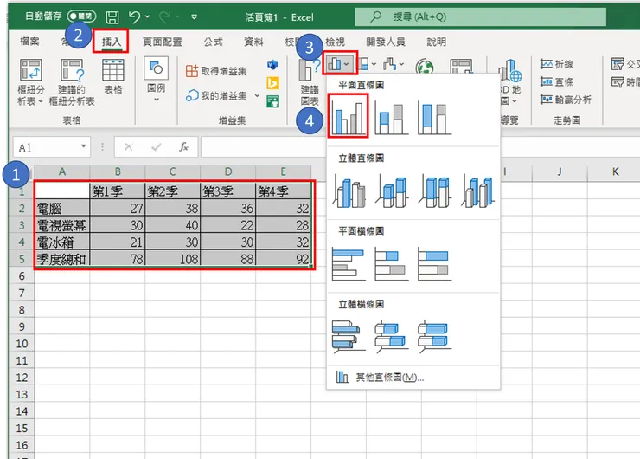Select the 3D clustered column chart
Viewport: 640px width, 459px height.
click(349, 191)
